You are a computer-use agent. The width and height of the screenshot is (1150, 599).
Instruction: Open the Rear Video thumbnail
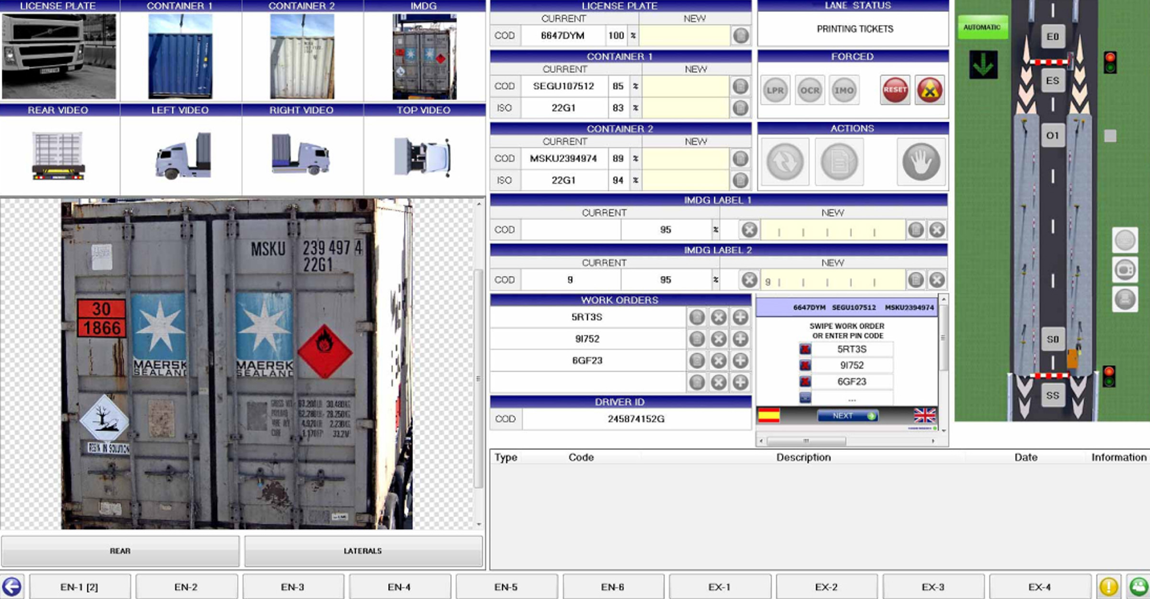click(x=58, y=156)
